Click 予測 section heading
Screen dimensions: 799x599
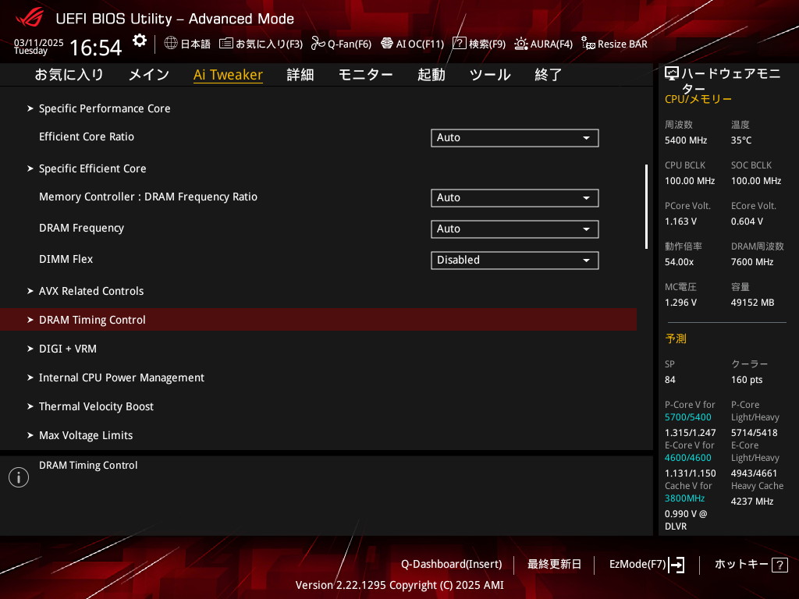pos(676,338)
